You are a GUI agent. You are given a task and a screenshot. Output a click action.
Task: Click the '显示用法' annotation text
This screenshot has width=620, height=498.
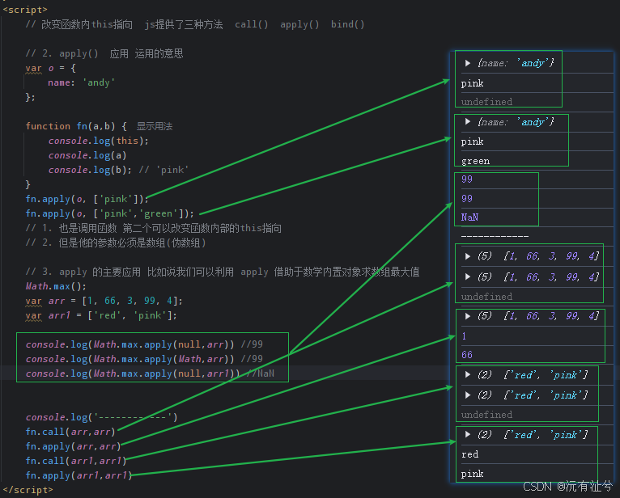(155, 126)
